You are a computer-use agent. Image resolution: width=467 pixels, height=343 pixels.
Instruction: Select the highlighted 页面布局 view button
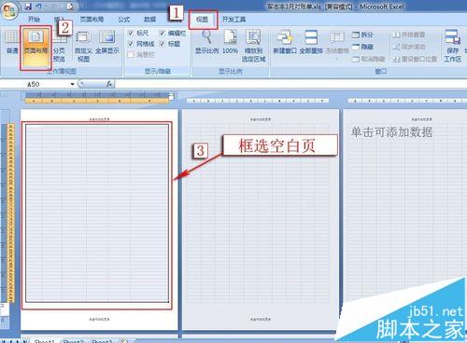pos(35,48)
